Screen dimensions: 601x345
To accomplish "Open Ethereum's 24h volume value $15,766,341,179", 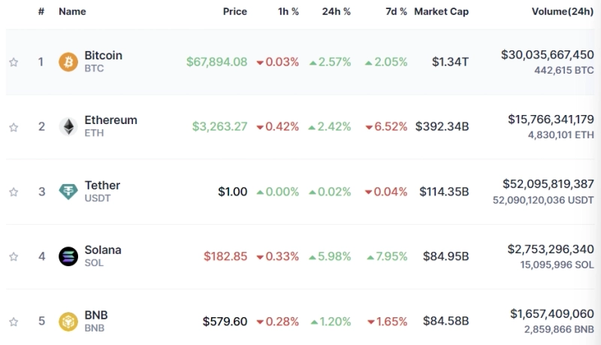I will 551,120.
